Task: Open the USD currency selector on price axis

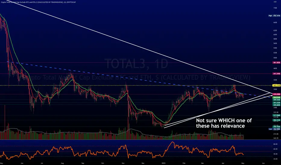Action: click(275, 2)
